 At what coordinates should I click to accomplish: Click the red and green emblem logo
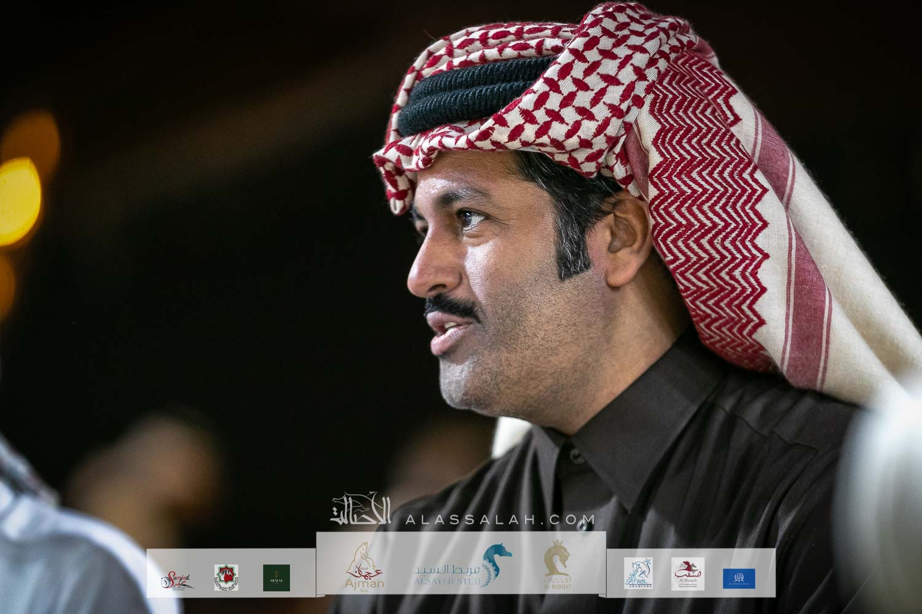click(x=226, y=577)
